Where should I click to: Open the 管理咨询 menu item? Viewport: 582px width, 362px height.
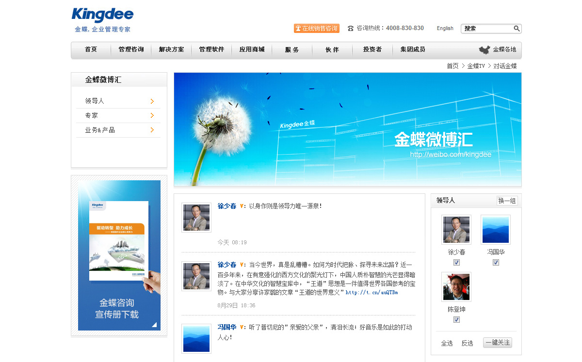click(131, 49)
